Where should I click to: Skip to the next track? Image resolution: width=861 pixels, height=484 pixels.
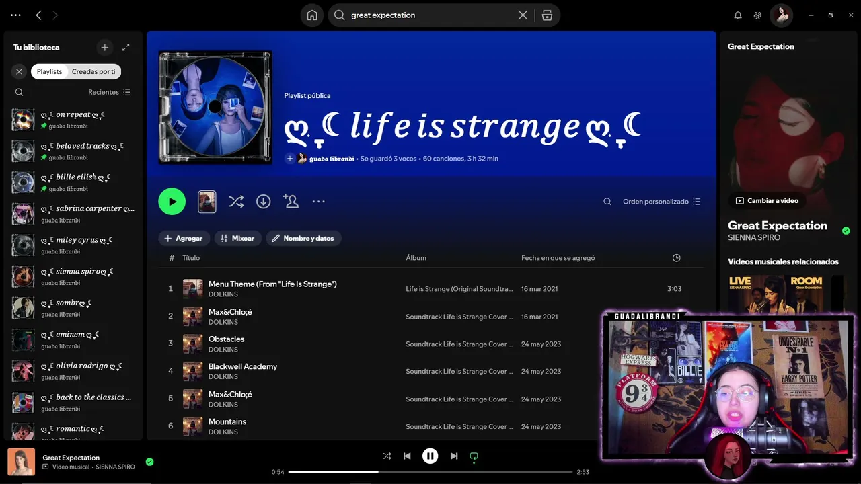tap(454, 456)
